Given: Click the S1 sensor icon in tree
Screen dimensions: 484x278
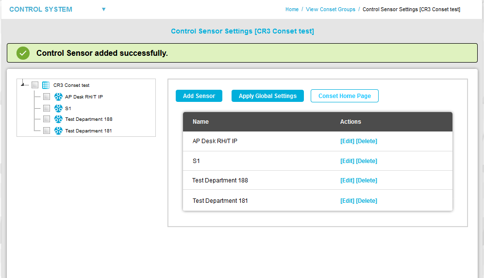Looking at the screenshot, I should [x=58, y=108].
